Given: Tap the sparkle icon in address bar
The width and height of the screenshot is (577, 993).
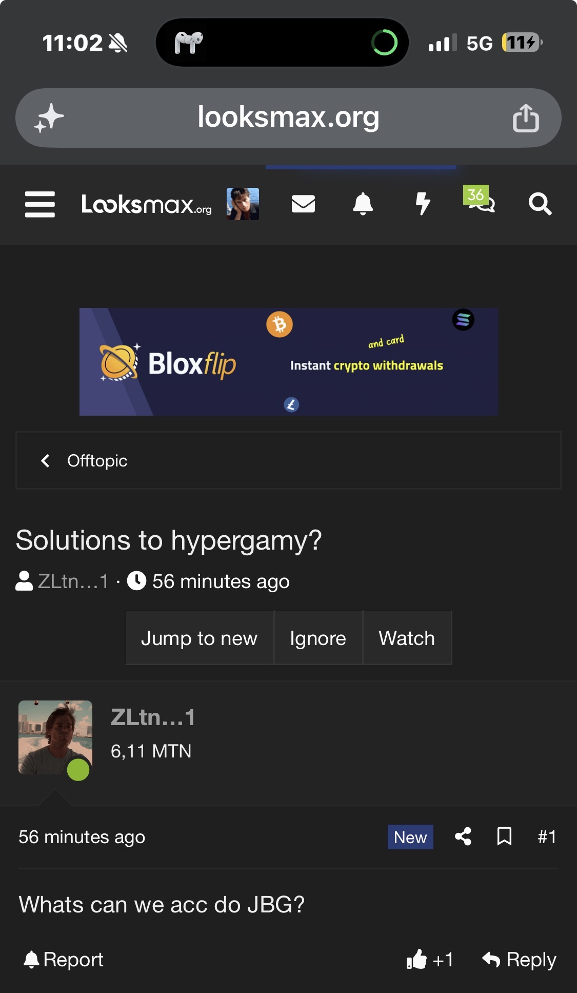Looking at the screenshot, I should point(49,118).
